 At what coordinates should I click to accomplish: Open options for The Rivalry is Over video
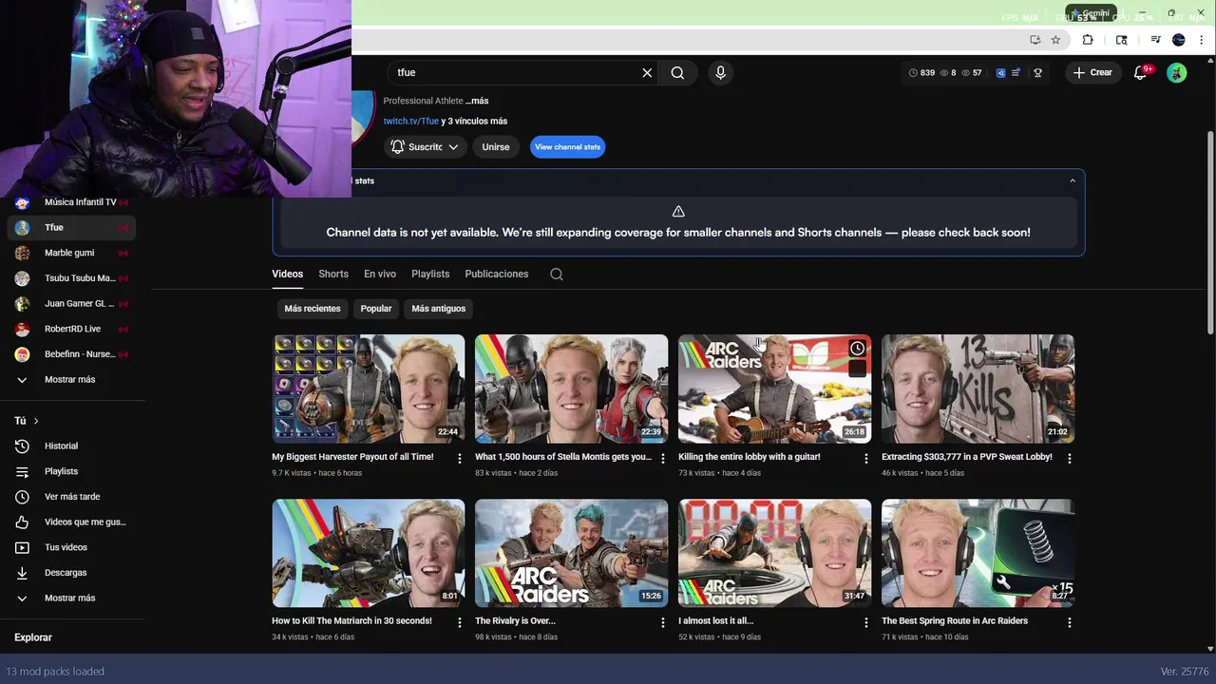pyautogui.click(x=663, y=622)
